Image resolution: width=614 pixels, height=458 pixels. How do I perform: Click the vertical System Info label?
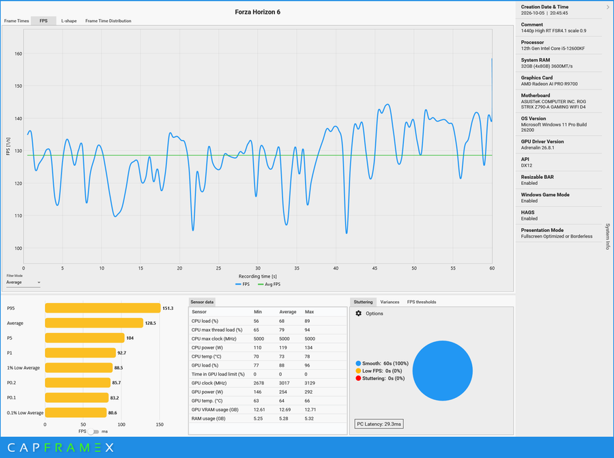pos(608,236)
